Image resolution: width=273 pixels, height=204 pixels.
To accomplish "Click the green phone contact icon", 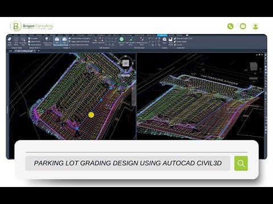I will tap(230, 26).
